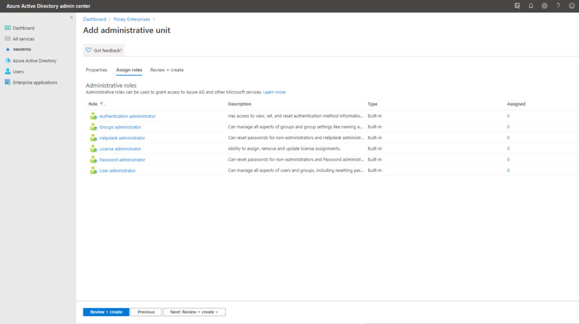Click the Type column header
Image resolution: width=579 pixels, height=324 pixels.
pyautogui.click(x=373, y=104)
